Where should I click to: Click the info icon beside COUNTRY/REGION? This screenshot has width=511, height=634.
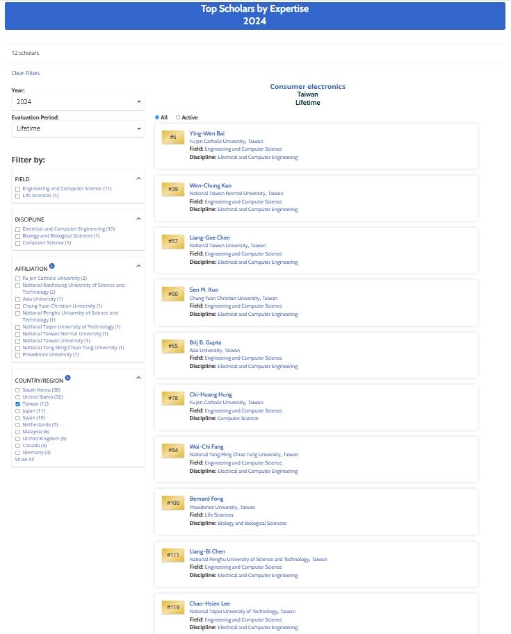click(x=68, y=378)
